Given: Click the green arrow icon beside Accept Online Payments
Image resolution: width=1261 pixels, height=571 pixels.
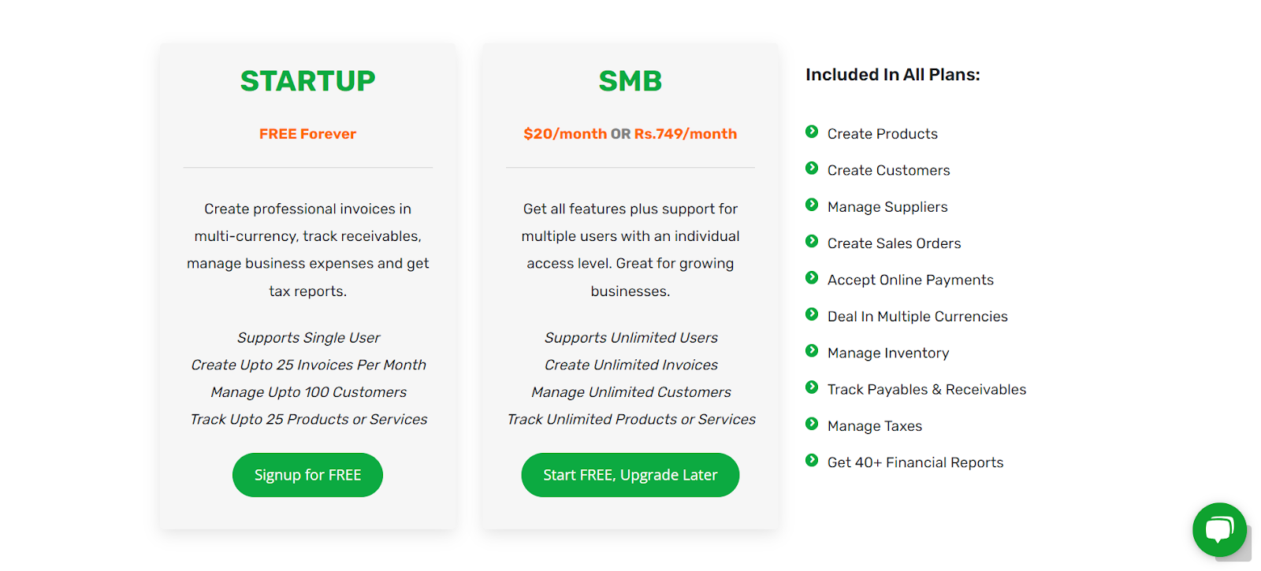Looking at the screenshot, I should pyautogui.click(x=811, y=278).
